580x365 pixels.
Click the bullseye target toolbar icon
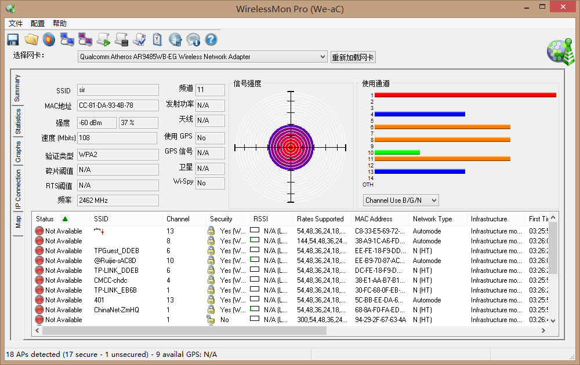click(x=49, y=39)
